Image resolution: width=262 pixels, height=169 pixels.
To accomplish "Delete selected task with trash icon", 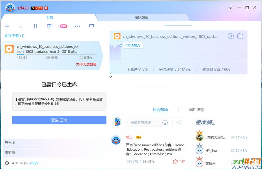I will (49, 26).
